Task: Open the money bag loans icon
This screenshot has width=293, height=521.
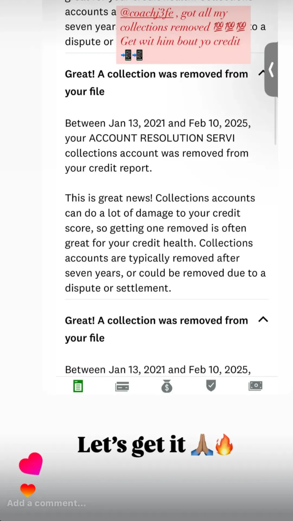Action: (167, 386)
